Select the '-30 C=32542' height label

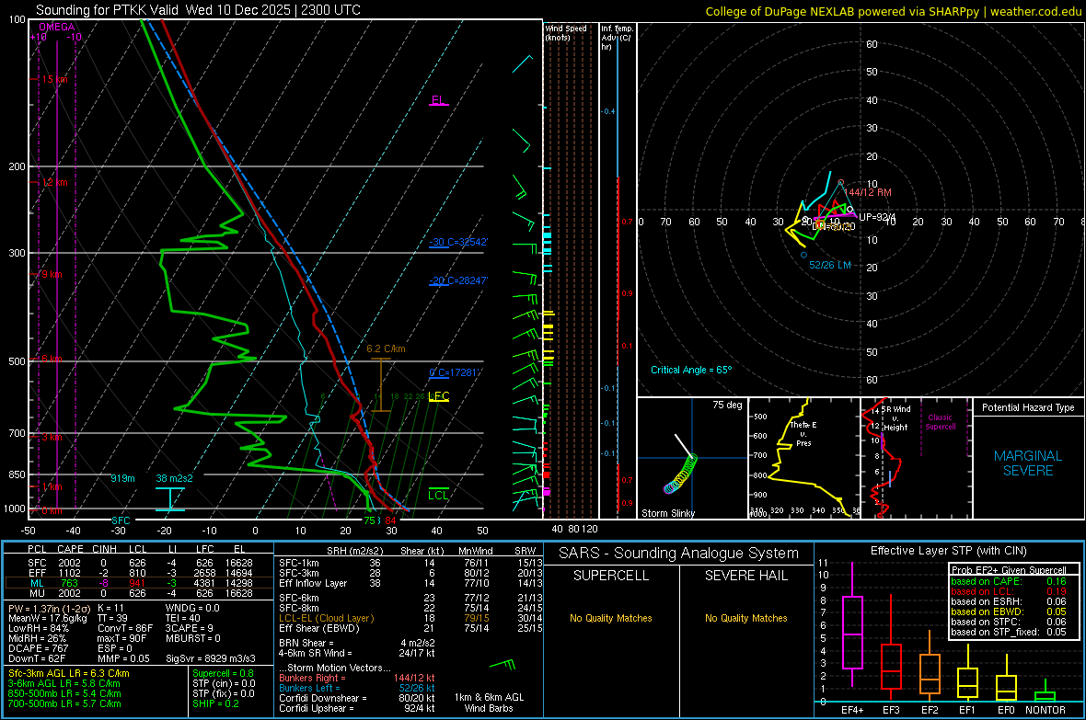458,243
